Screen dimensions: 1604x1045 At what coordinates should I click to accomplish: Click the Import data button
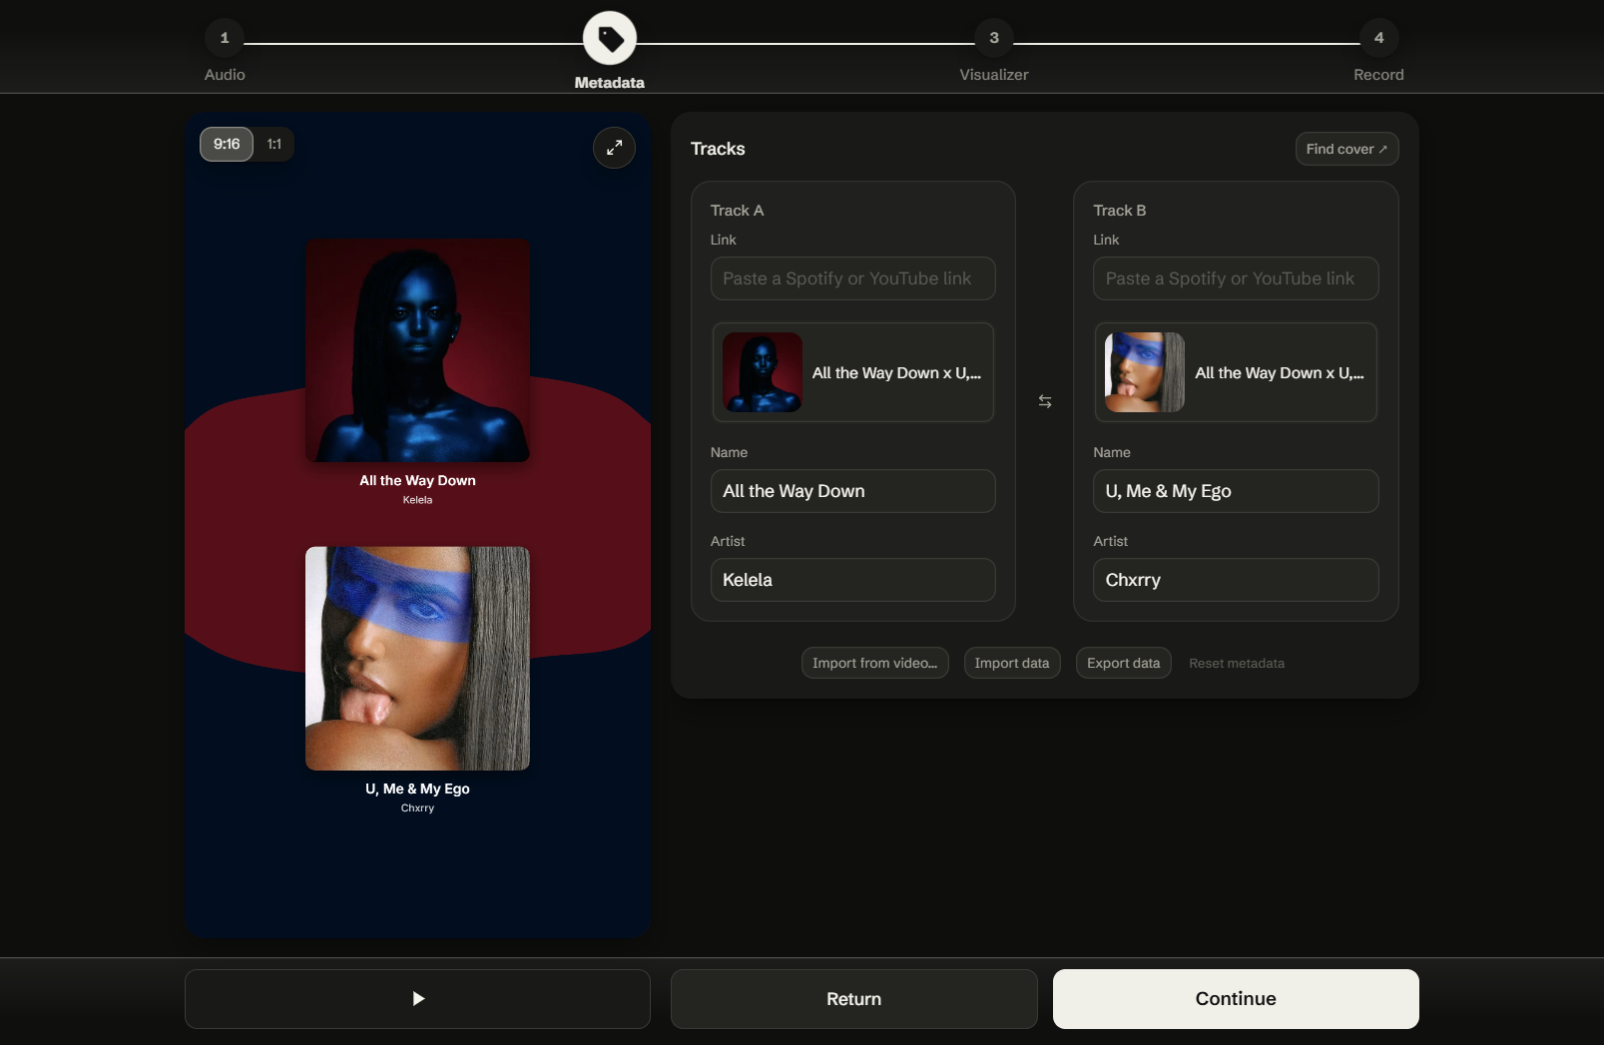click(1012, 663)
